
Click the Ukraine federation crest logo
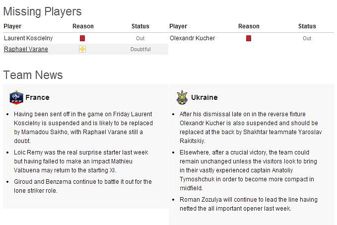pos(182,97)
